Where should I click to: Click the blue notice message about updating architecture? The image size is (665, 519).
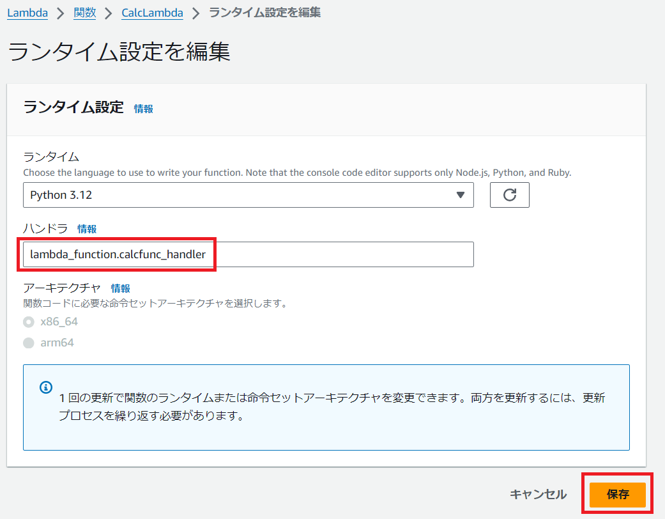(332, 407)
